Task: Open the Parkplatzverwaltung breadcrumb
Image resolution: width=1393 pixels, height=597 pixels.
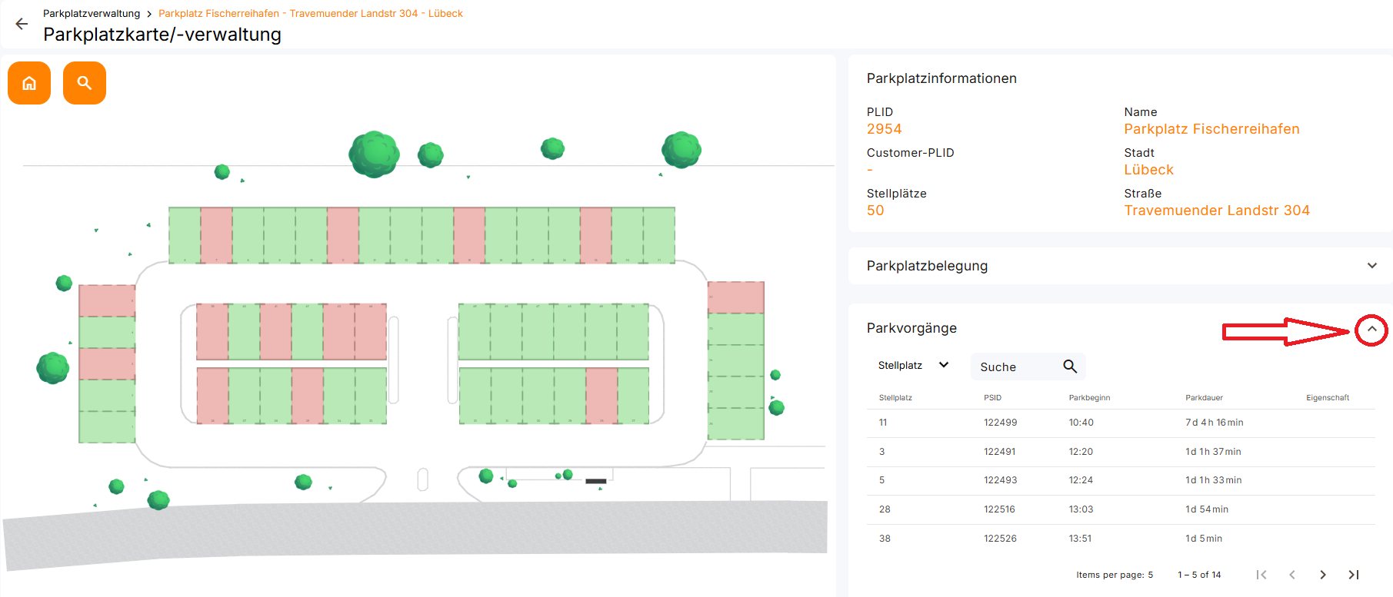Action: [x=92, y=14]
